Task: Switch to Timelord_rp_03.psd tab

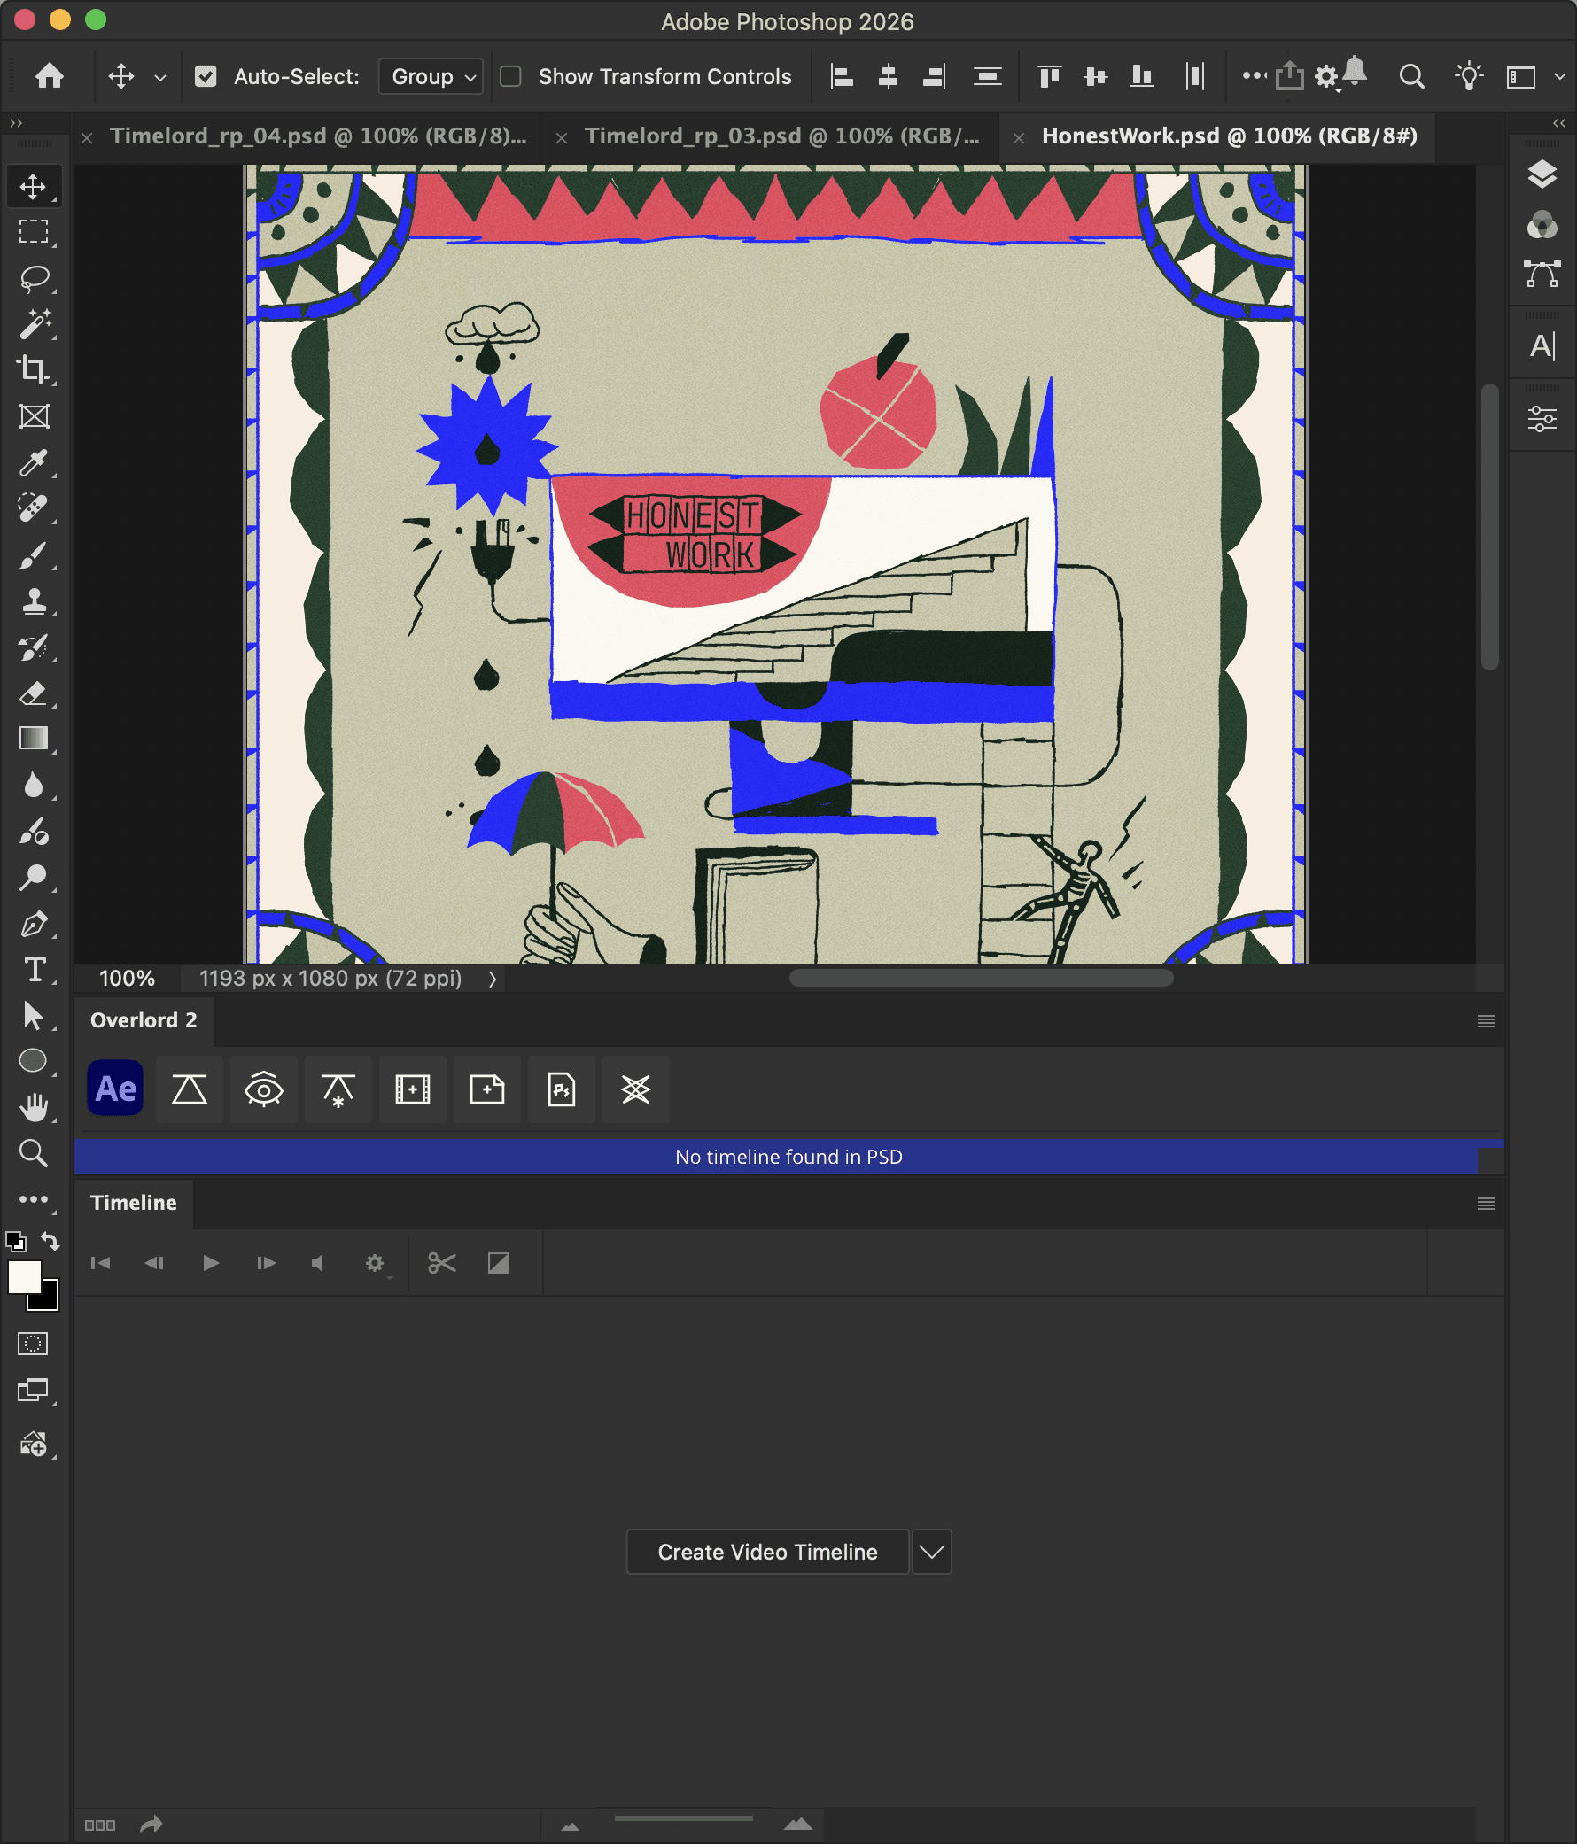Action: point(781,136)
